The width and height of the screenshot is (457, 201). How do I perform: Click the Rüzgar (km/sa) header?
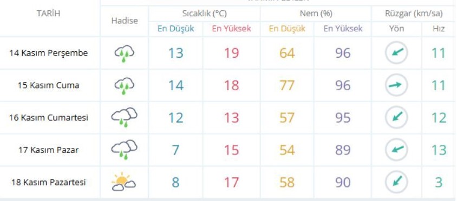414,14
